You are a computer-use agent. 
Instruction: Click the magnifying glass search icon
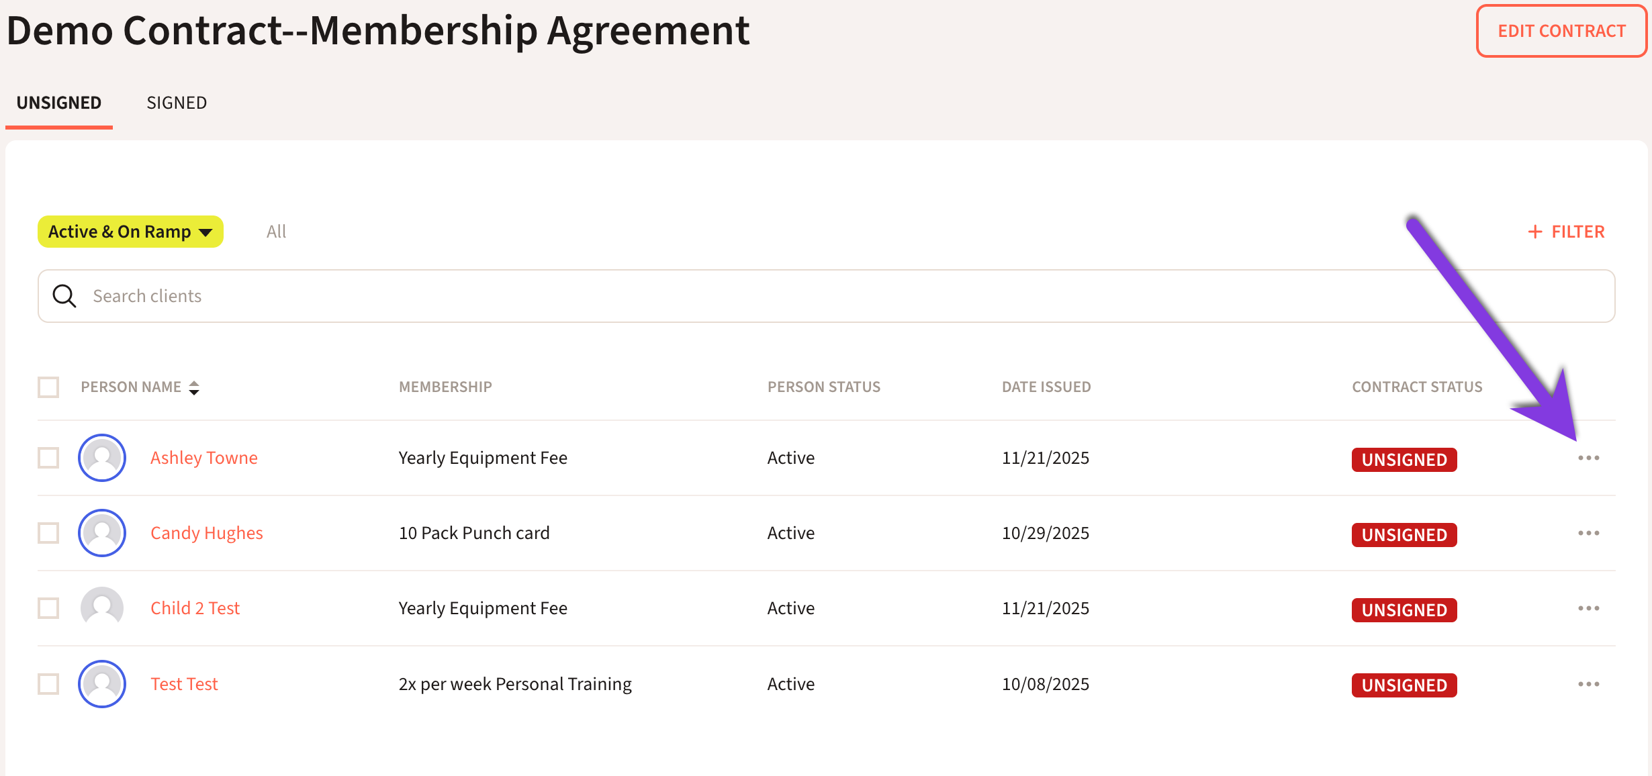click(x=64, y=296)
